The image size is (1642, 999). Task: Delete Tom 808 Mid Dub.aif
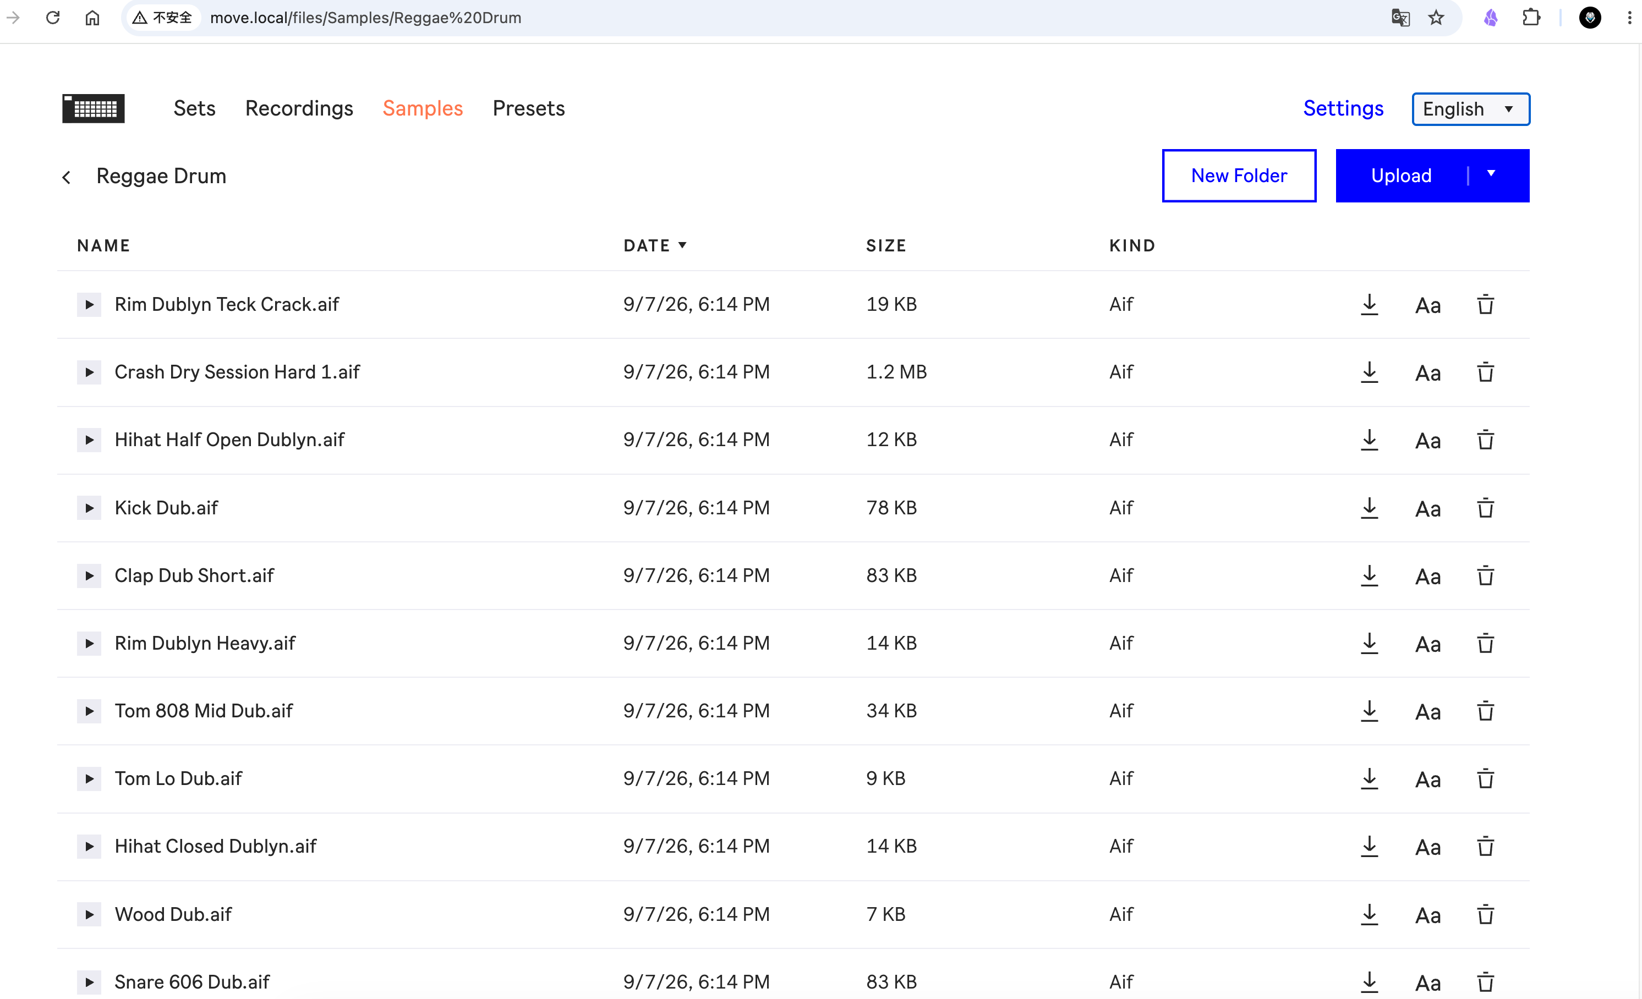click(1485, 711)
